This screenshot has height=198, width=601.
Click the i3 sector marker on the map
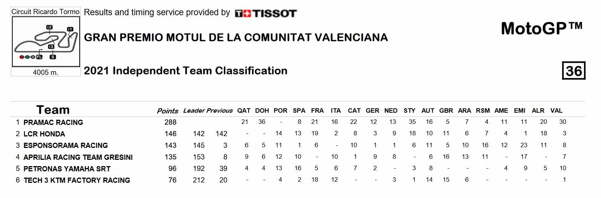(x=51, y=47)
